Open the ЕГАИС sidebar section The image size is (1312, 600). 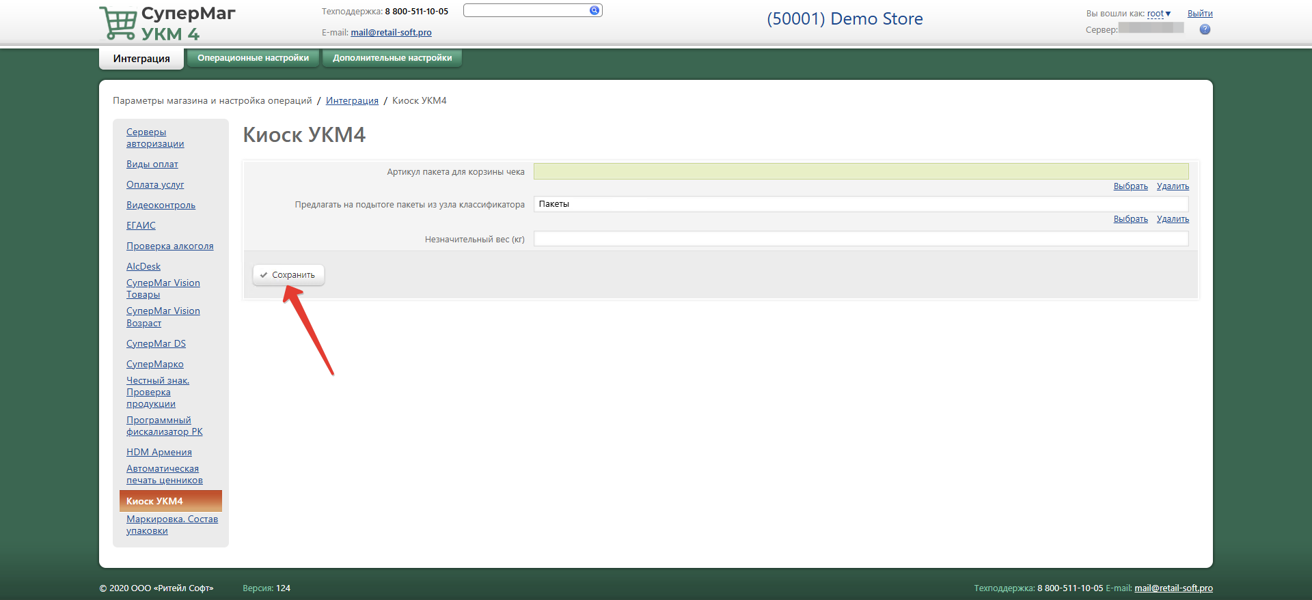tap(141, 226)
